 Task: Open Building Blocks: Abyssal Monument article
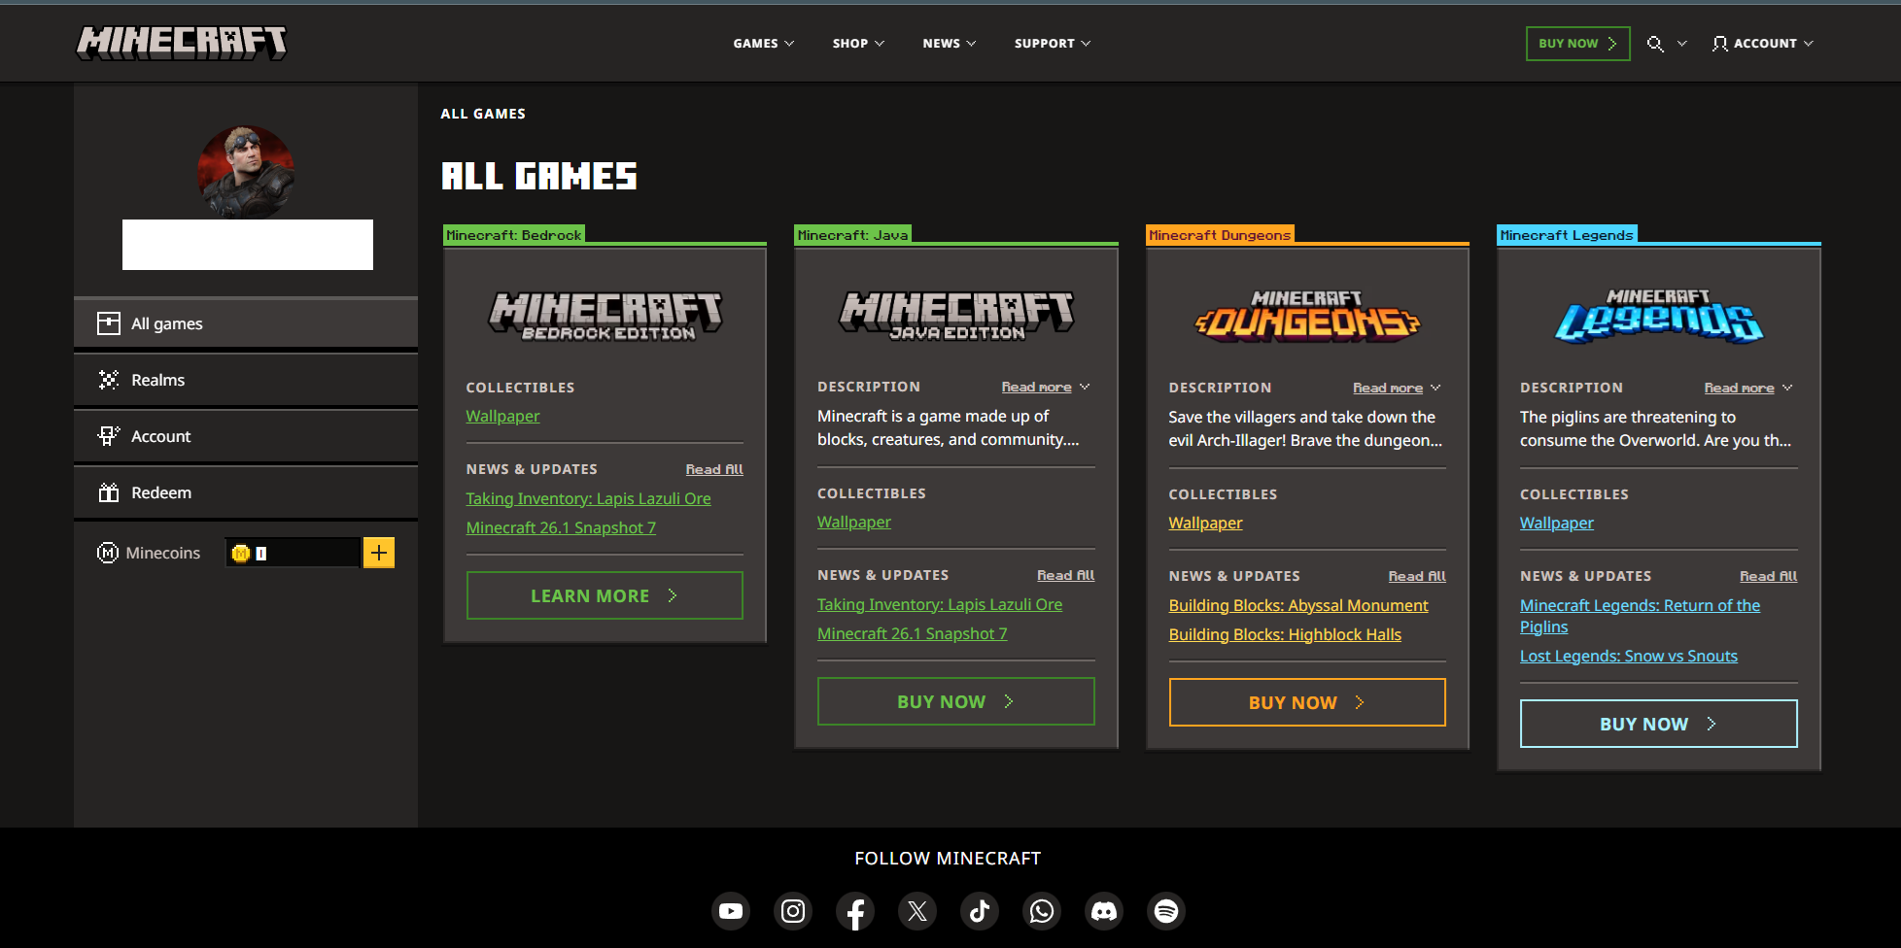pos(1298,605)
